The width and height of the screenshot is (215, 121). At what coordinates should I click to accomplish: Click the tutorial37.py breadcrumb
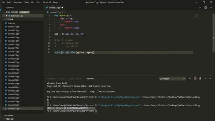click(55, 12)
